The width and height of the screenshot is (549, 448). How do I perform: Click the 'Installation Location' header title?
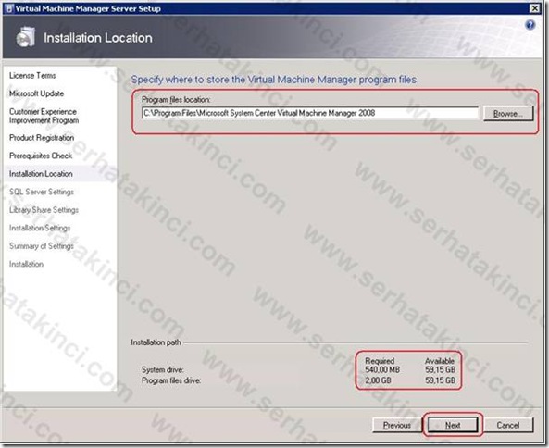98,38
